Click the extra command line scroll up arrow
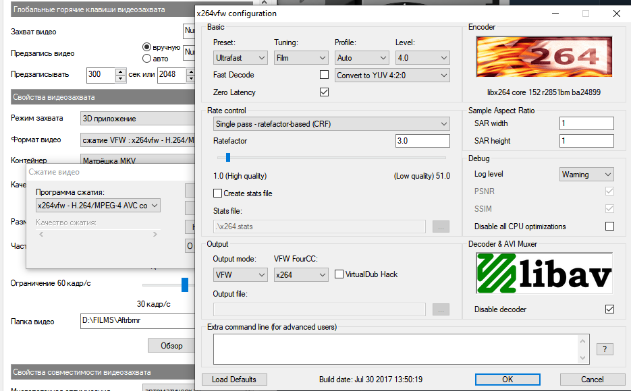This screenshot has width=631, height=391. click(x=582, y=340)
